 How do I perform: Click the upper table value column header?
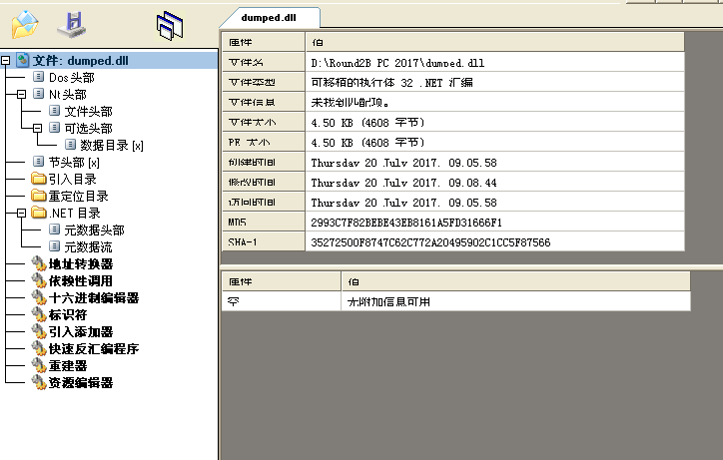[494, 42]
